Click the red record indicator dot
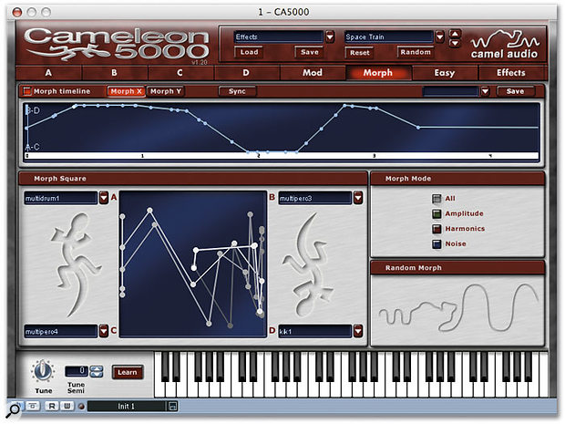 pos(81,407)
